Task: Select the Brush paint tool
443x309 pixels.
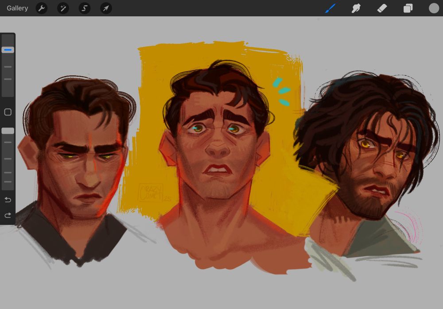Action: [x=330, y=8]
